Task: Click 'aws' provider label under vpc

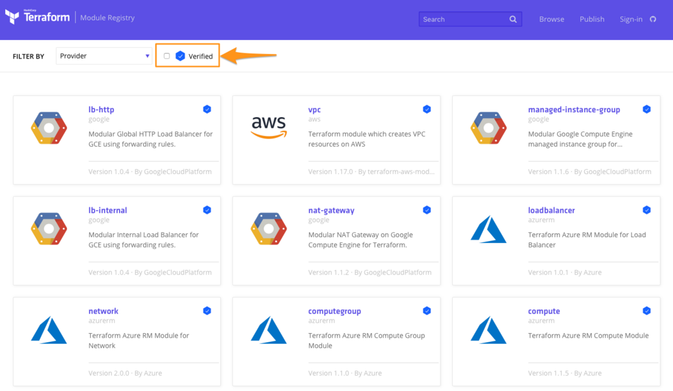Action: (314, 120)
